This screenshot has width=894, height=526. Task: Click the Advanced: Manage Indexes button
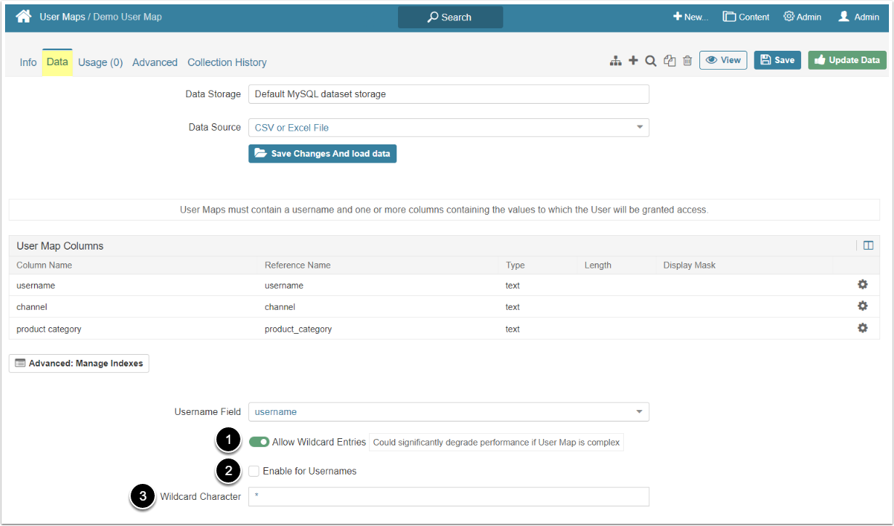coord(79,363)
